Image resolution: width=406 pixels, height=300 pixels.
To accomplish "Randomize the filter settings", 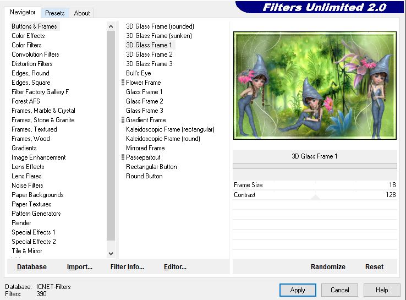I will (328, 266).
